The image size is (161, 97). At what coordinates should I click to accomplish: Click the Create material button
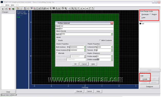[x=145, y=79]
